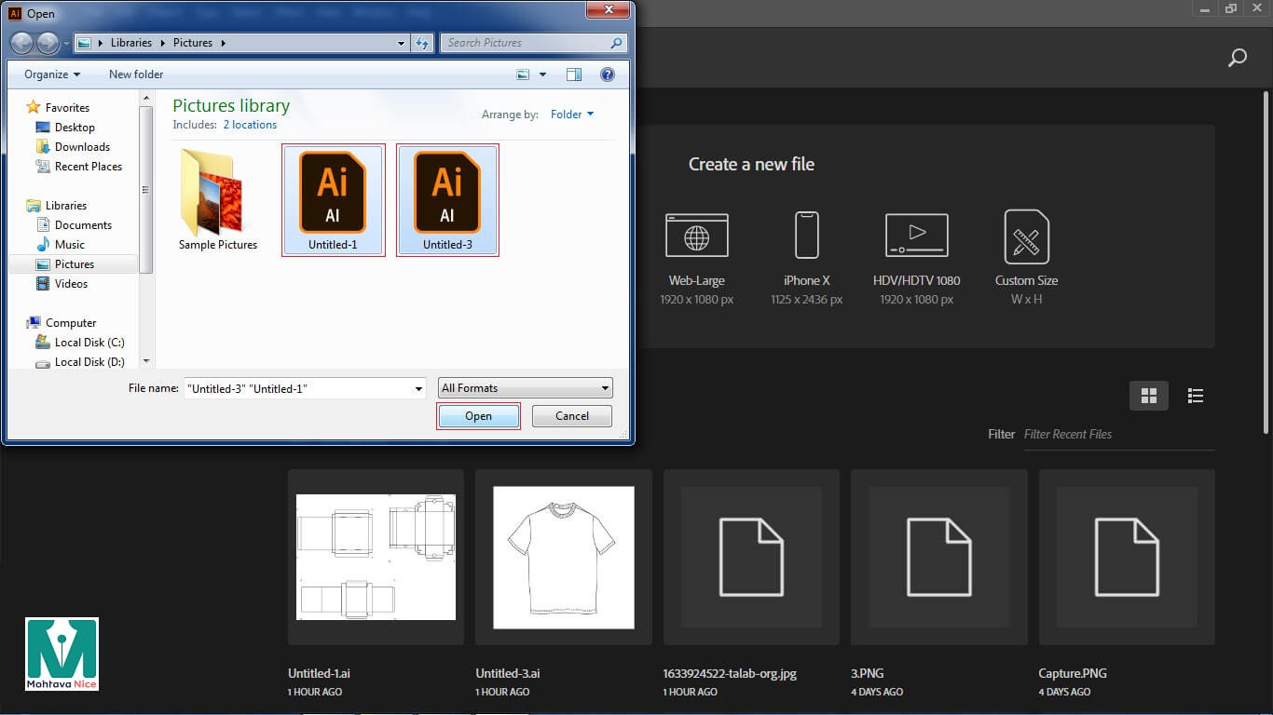Select the iPhone X preset icon

click(x=806, y=236)
